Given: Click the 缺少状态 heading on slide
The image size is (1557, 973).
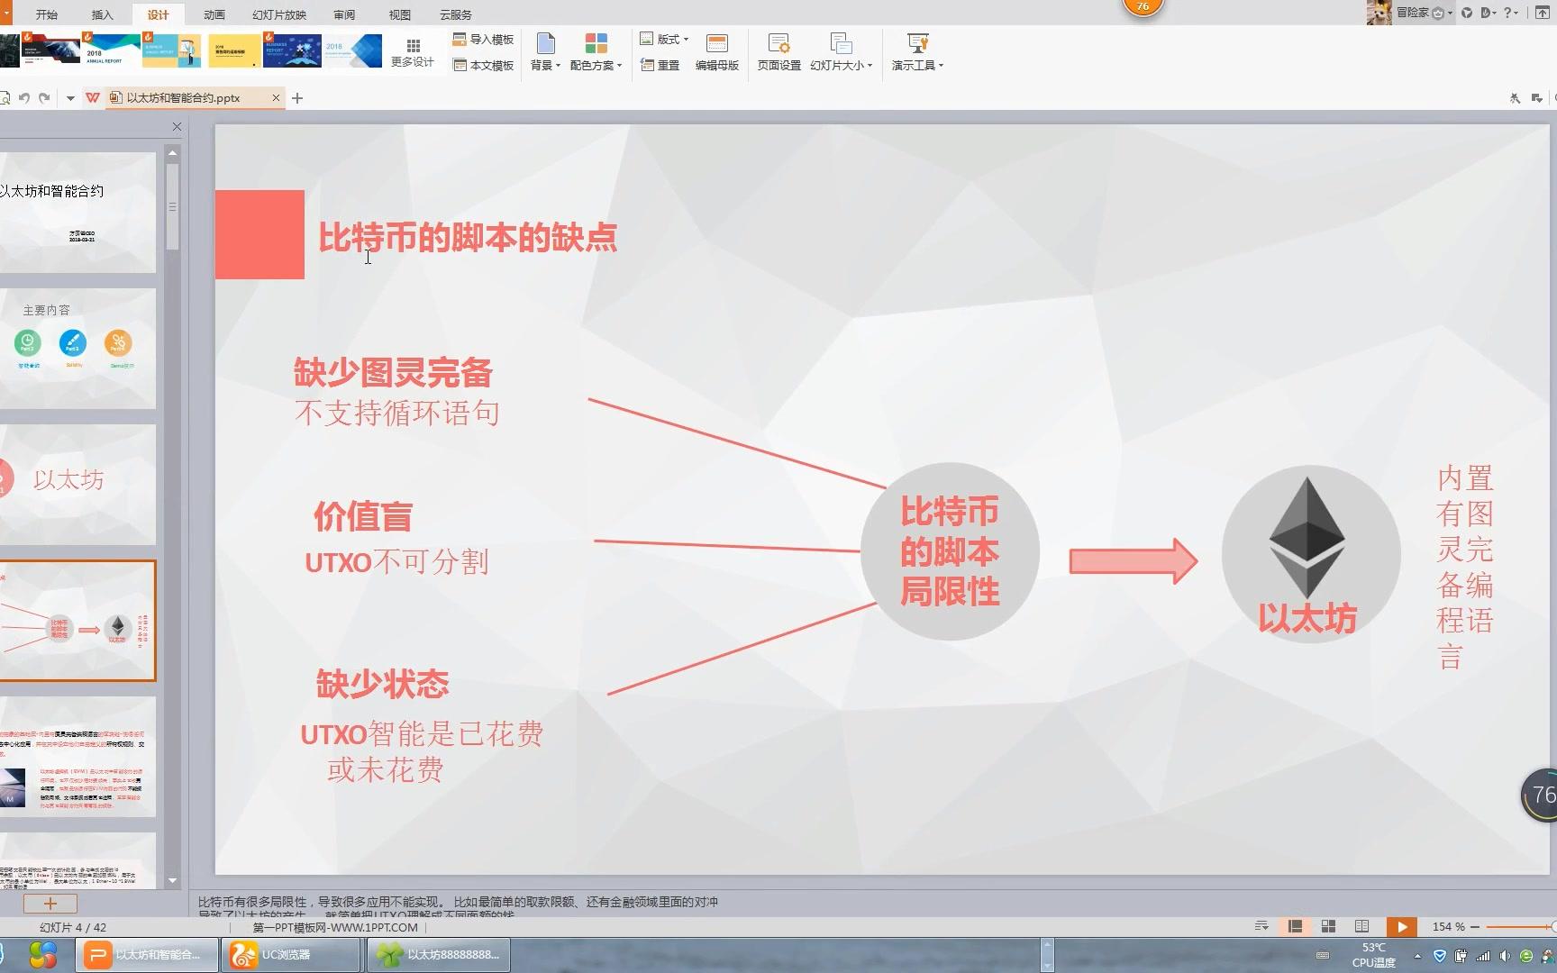Looking at the screenshot, I should tap(382, 684).
